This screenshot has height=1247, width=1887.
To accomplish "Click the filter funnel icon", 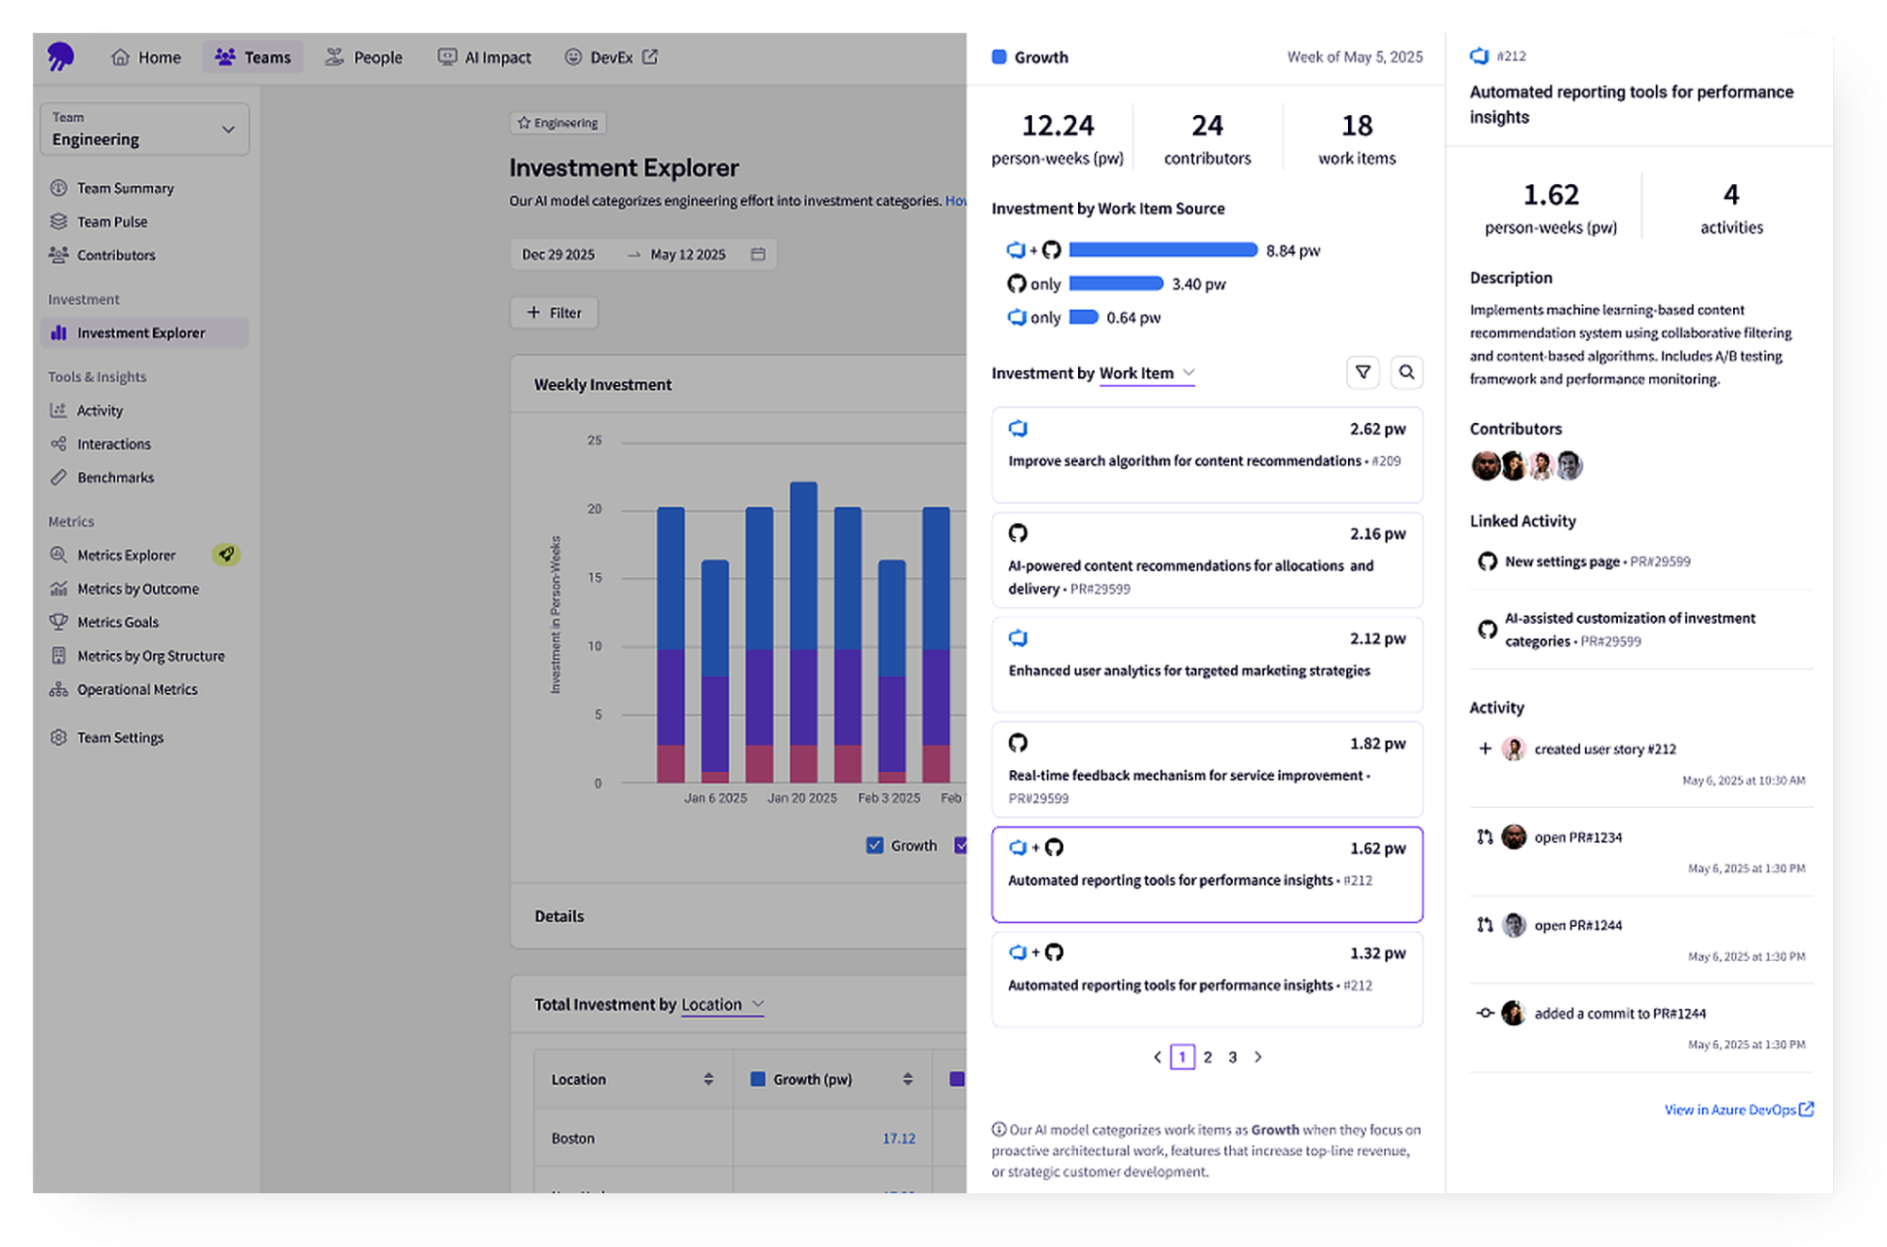I will coord(1362,372).
